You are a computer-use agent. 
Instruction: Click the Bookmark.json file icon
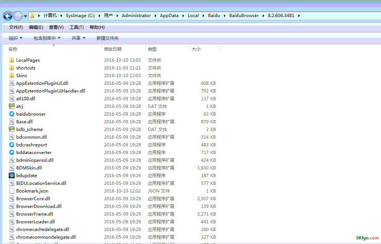click(12, 191)
